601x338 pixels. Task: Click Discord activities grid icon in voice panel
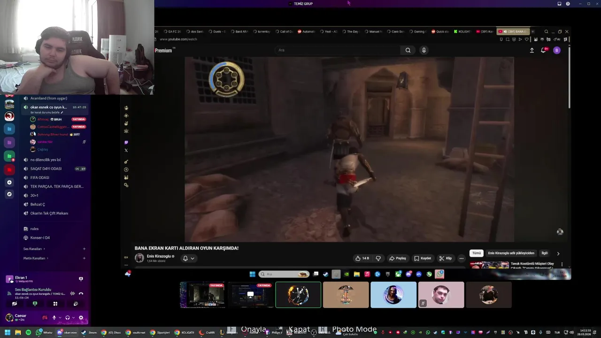click(x=55, y=304)
